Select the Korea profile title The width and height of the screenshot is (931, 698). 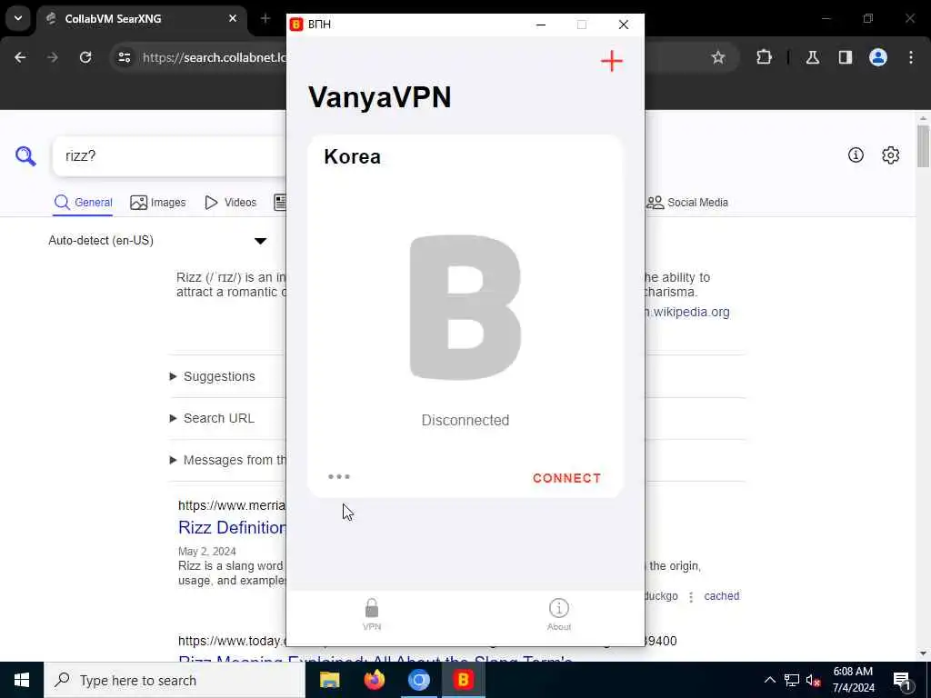point(352,156)
